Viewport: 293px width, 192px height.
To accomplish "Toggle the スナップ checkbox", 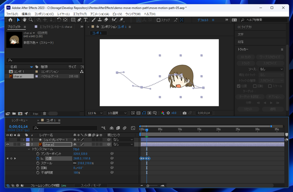I will (x=158, y=20).
